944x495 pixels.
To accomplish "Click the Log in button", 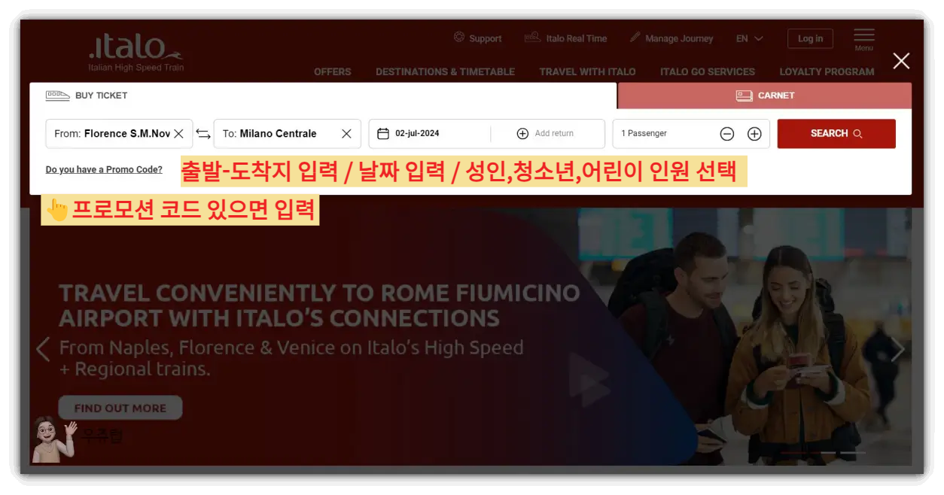I will [810, 38].
